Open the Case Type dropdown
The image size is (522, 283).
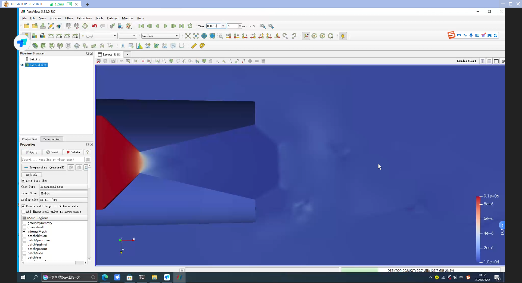point(63,187)
